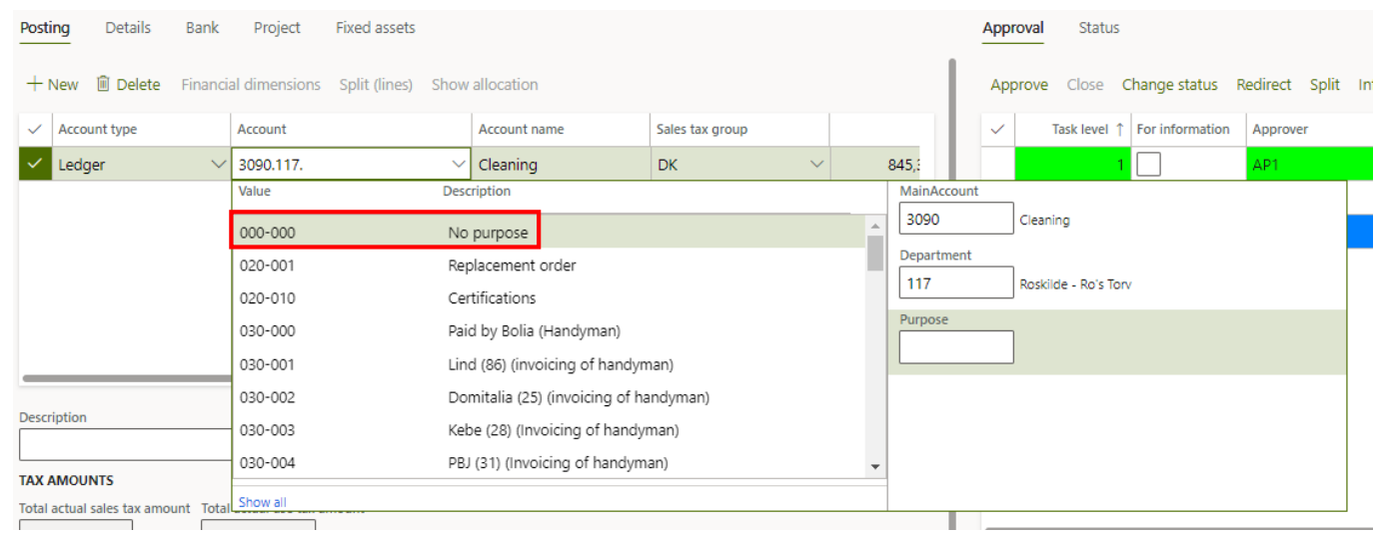Click the select-all checkmark in Posting grid header
This screenshot has width=1386, height=539.
35,130
